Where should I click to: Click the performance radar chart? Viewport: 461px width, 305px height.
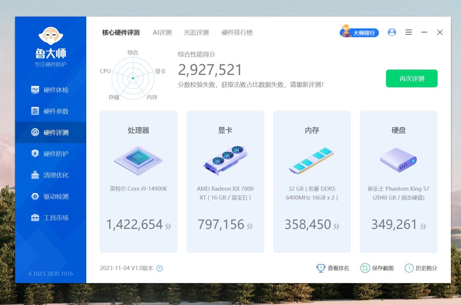133,78
